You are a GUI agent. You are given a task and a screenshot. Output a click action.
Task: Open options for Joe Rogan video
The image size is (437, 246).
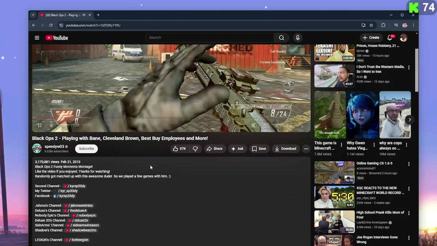[x=409, y=238]
